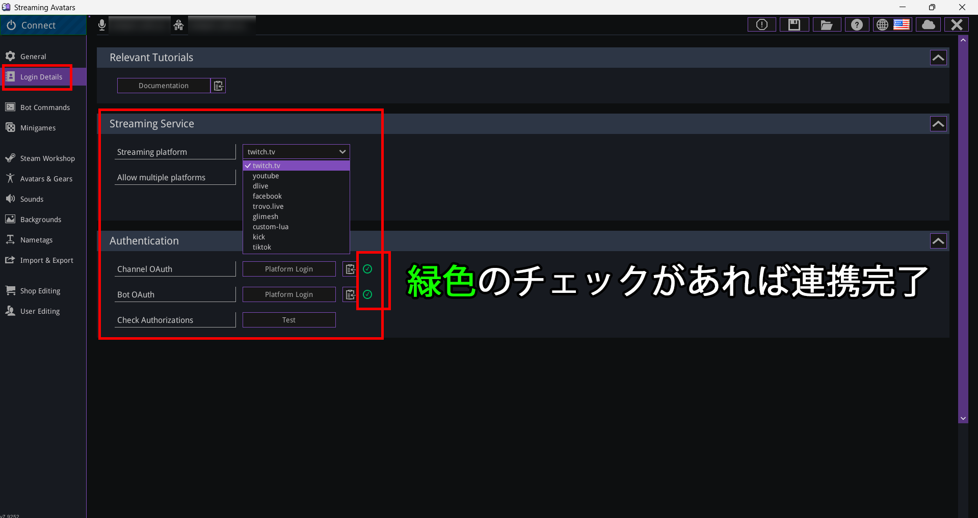Click the green check beside Channel OAuth
Viewport: 978px width, 518px height.
pos(367,269)
